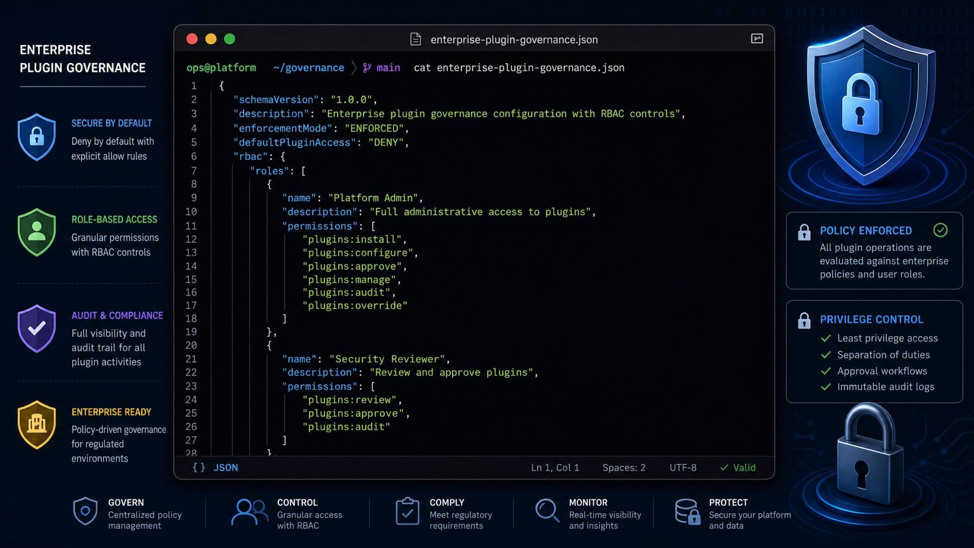This screenshot has height=548, width=974.
Task: Click the checkmark beside Least privilege access
Action: click(x=826, y=338)
